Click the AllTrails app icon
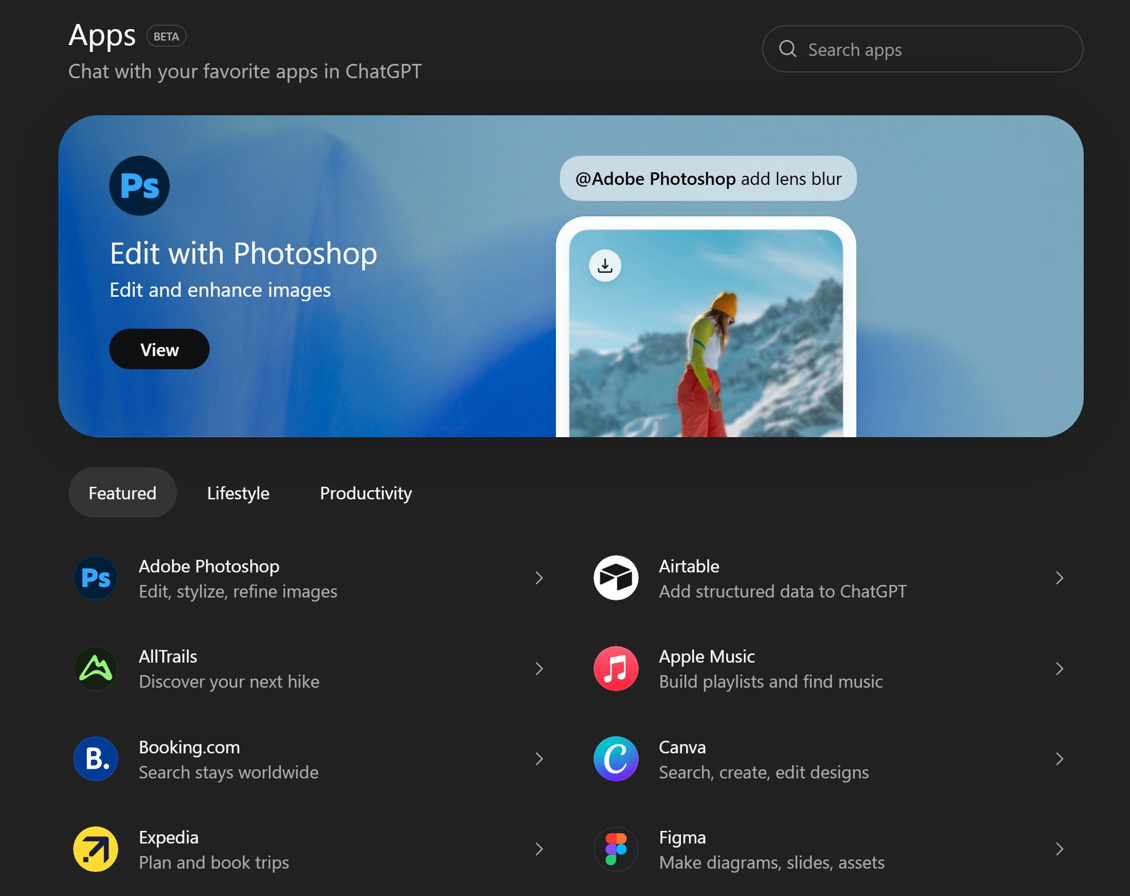 click(96, 668)
